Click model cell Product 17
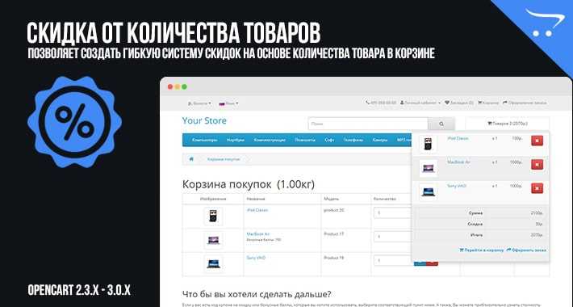The image size is (573, 307). [x=333, y=233]
